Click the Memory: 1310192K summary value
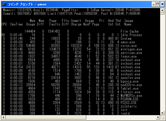This screenshot has height=121, width=166. pyautogui.click(x=17, y=10)
